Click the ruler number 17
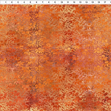 pyautogui.click(x=105, y=2)
